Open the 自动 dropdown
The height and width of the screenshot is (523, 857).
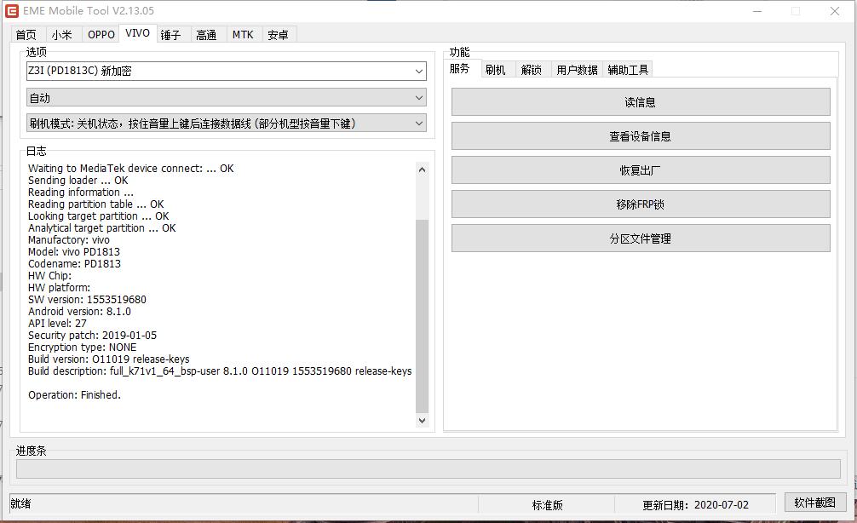click(x=227, y=98)
